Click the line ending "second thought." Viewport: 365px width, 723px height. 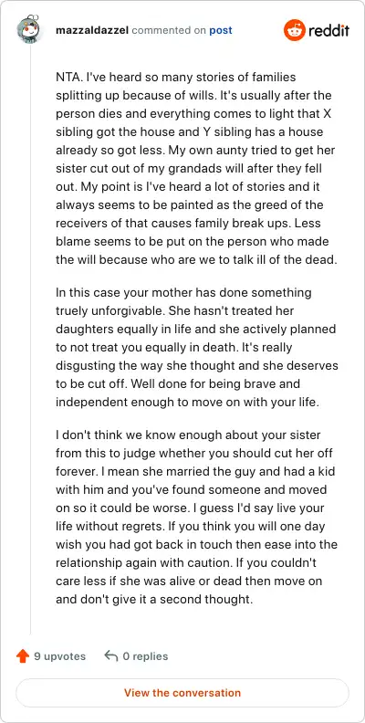154,600
